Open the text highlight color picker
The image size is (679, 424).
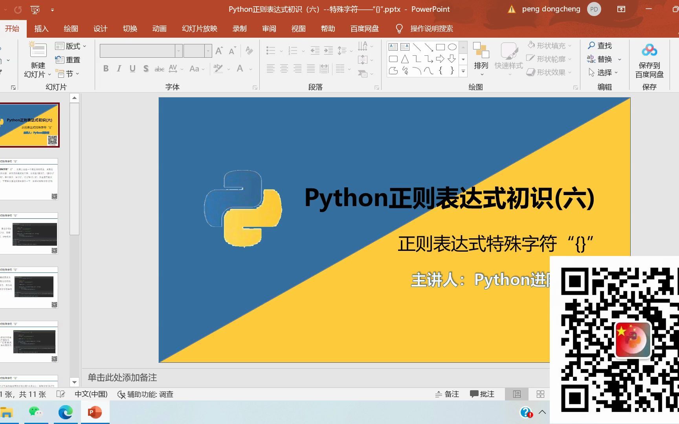point(218,69)
